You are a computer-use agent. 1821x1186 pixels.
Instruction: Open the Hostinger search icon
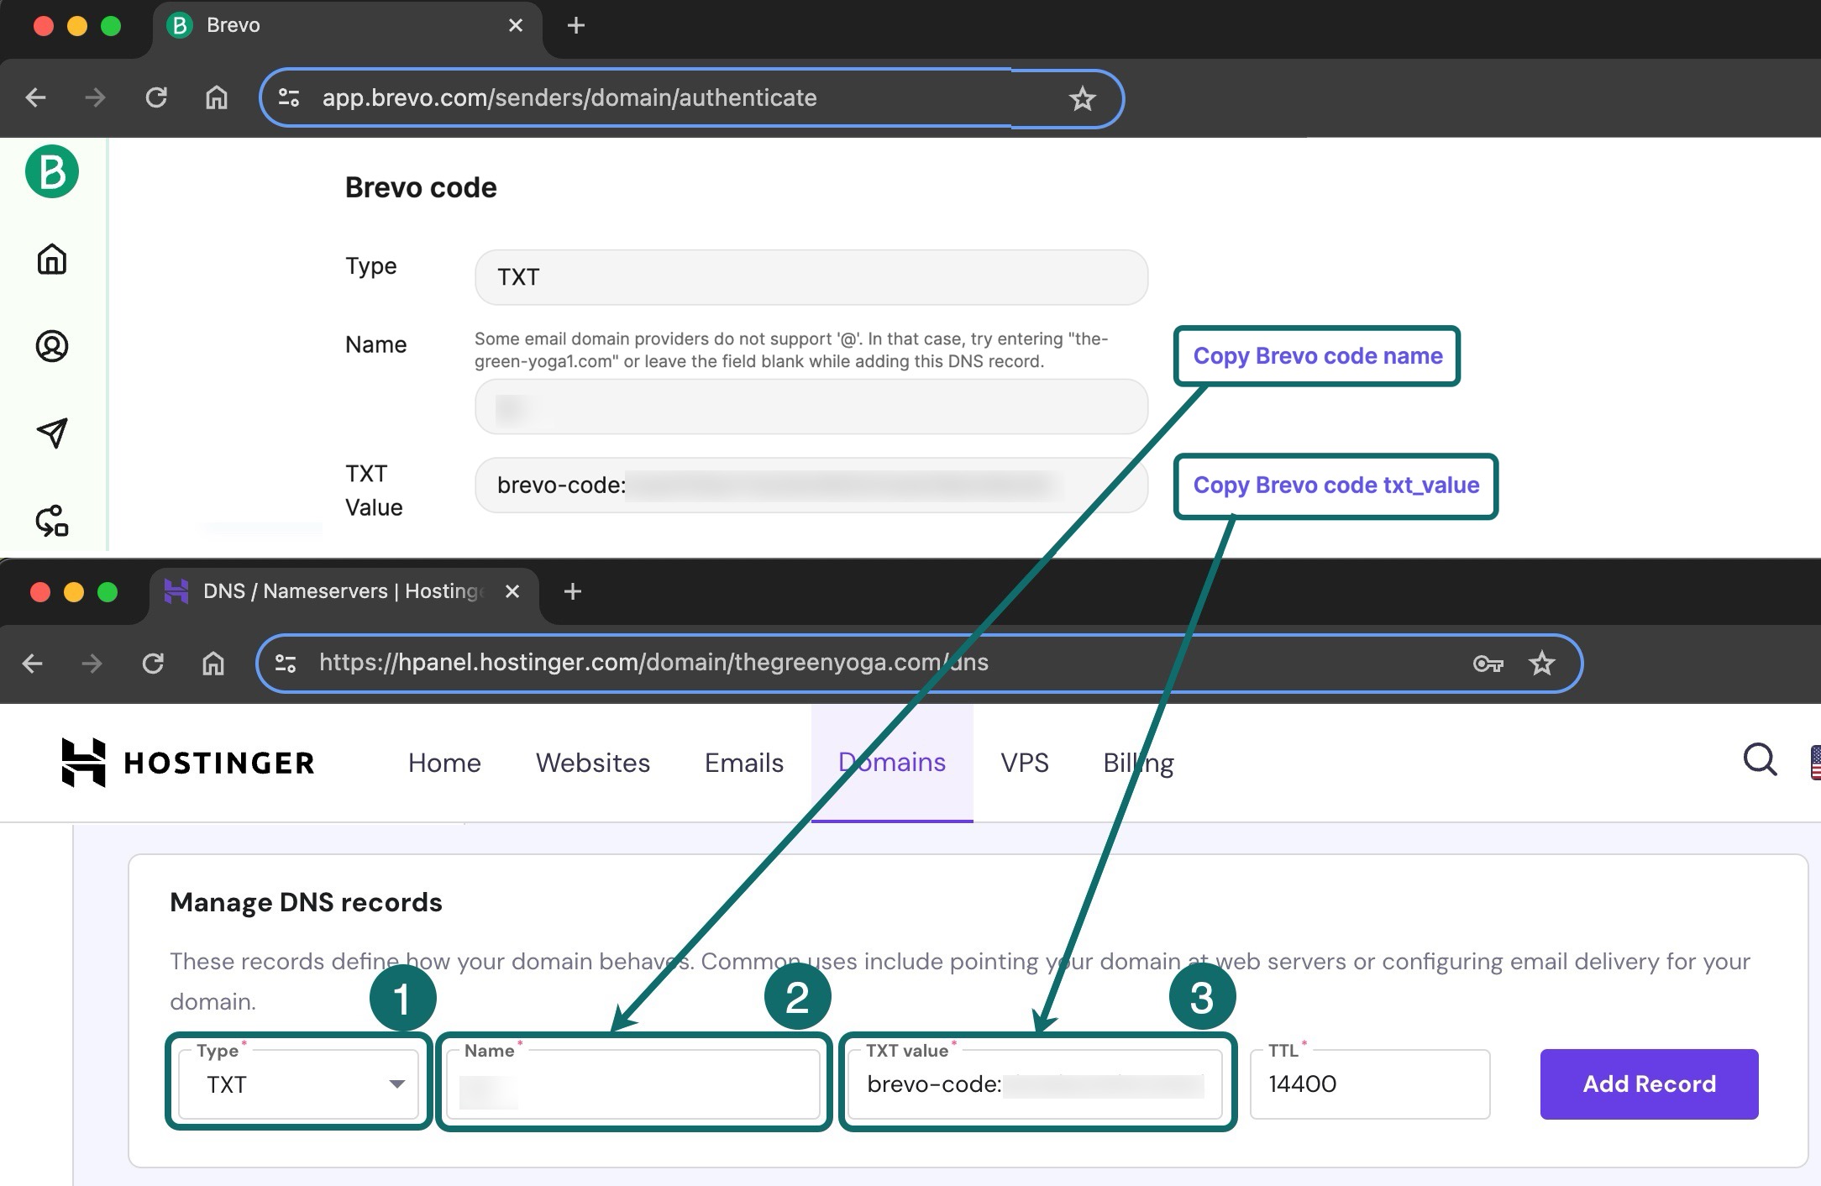(1760, 759)
